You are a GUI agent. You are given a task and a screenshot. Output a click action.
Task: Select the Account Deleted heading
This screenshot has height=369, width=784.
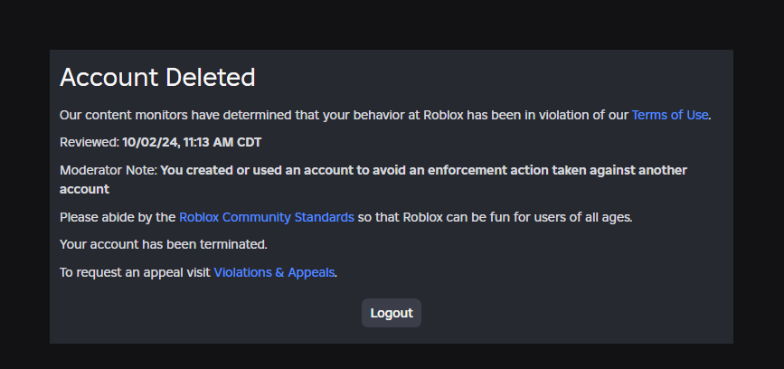tap(157, 78)
